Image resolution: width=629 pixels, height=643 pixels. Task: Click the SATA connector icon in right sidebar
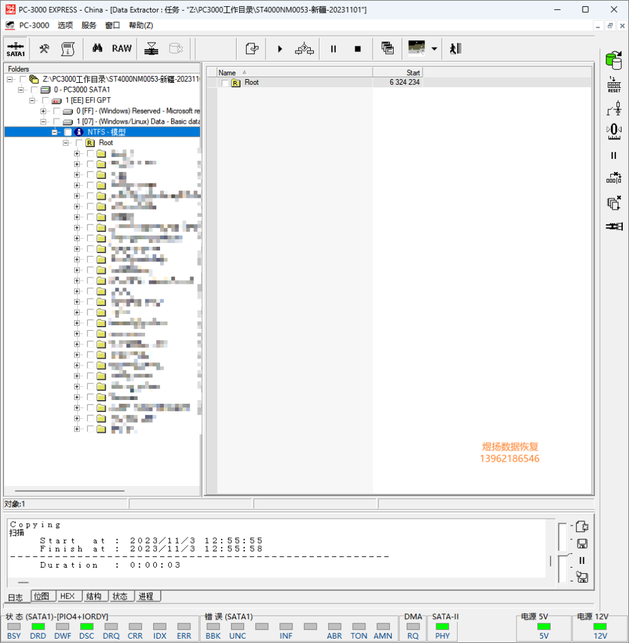coord(614,226)
